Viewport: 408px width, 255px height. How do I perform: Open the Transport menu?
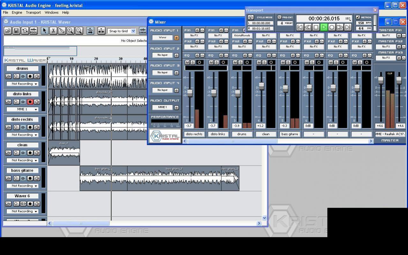[33, 12]
